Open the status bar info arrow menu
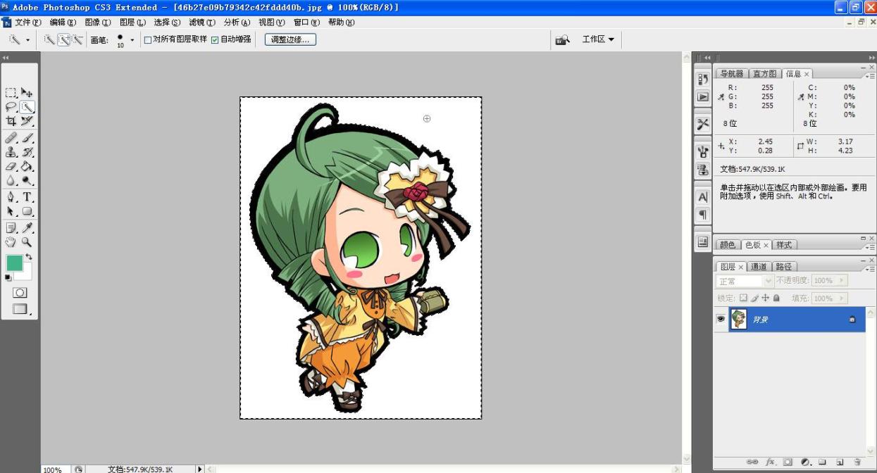This screenshot has height=473, width=877. 200,469
